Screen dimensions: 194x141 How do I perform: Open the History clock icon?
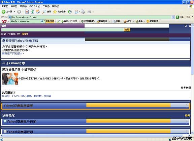pos(70,12)
